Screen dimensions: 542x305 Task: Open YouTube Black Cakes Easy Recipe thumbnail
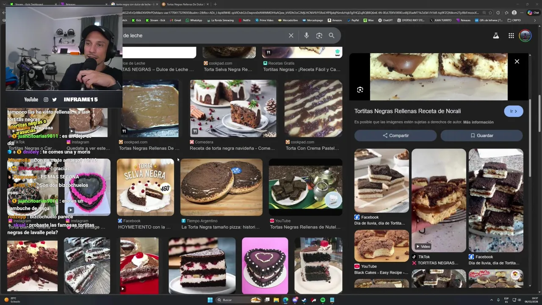[x=382, y=246]
